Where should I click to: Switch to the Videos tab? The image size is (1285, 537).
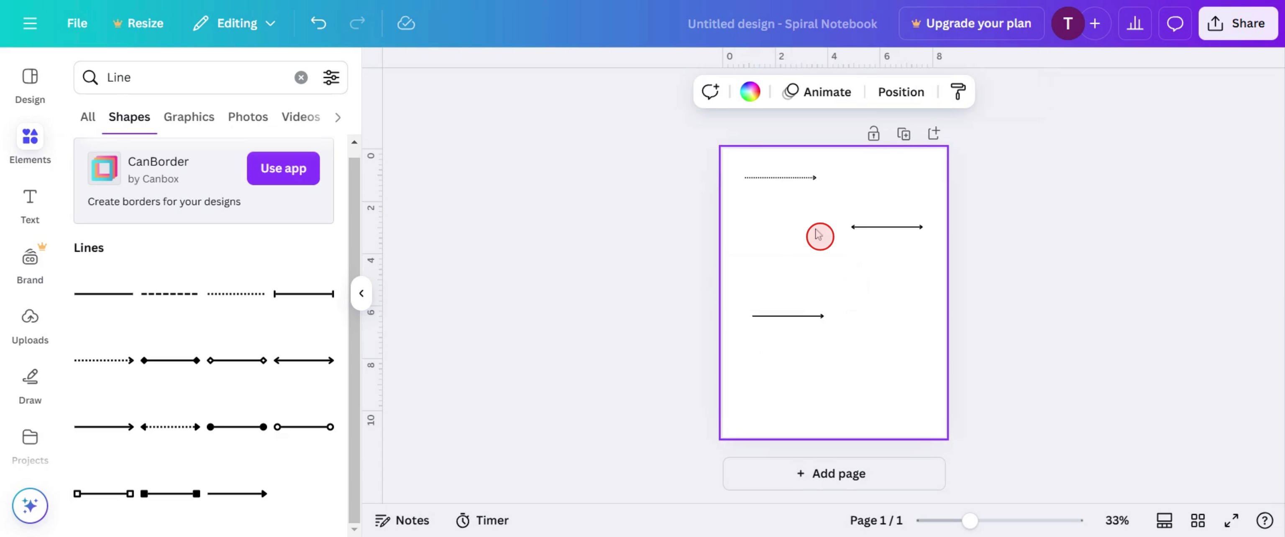301,117
